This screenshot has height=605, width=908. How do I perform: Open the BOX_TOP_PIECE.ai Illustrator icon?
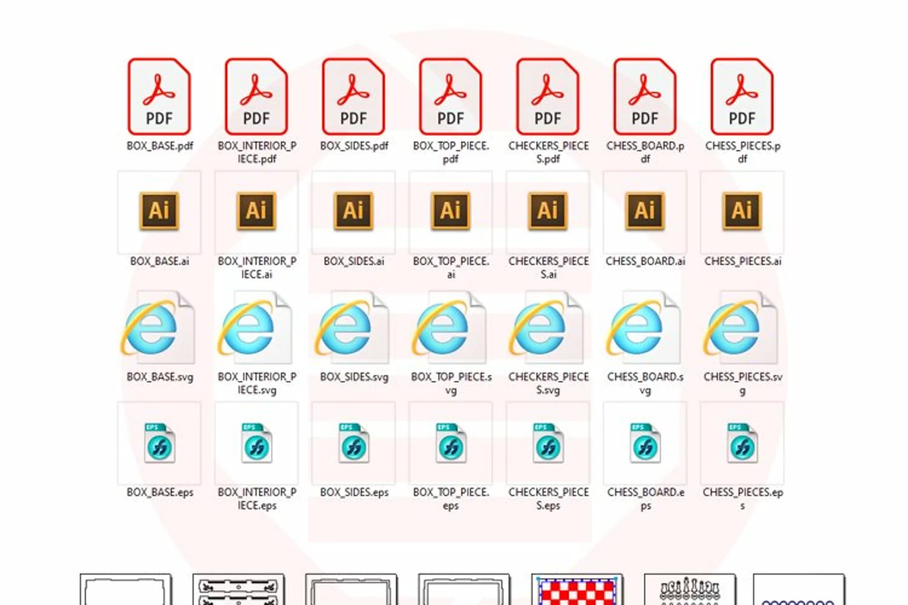click(451, 211)
